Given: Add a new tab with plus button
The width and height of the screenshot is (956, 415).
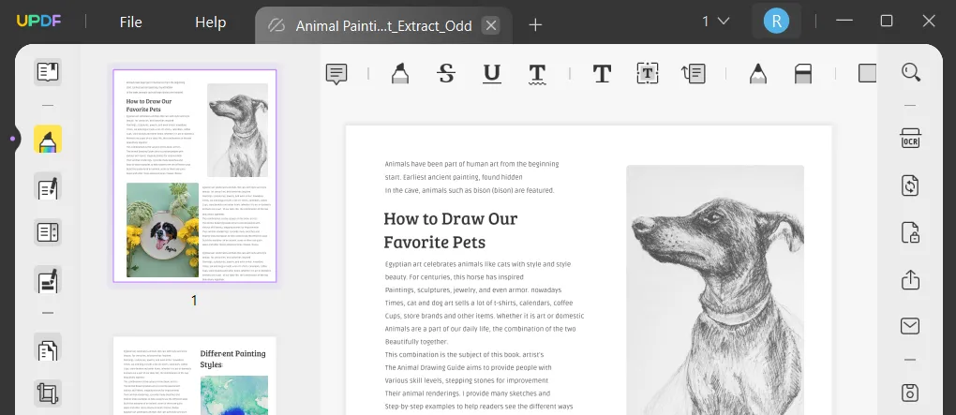Looking at the screenshot, I should click(535, 25).
